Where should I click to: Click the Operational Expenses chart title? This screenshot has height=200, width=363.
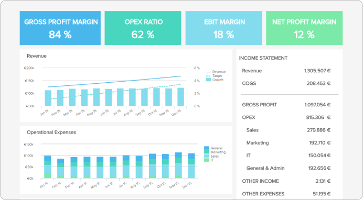click(x=51, y=132)
